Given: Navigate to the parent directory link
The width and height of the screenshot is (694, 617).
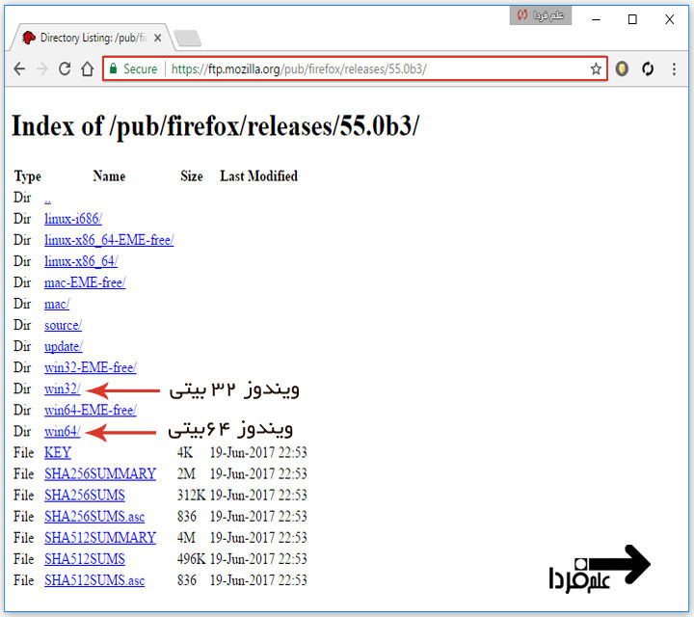Looking at the screenshot, I should point(47,198).
